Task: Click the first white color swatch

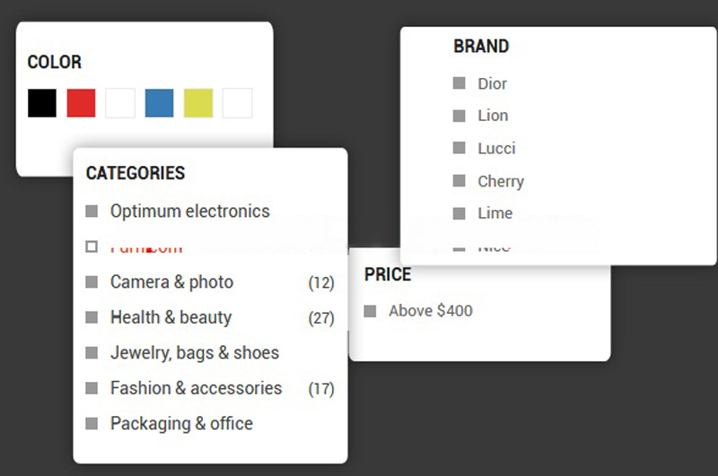Action: point(120,103)
